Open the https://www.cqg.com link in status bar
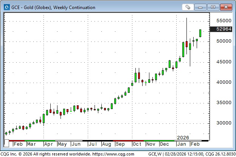Screen dimensions: 236x157 pos(113,154)
